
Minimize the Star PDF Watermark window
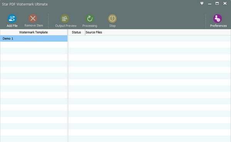click(210, 3)
